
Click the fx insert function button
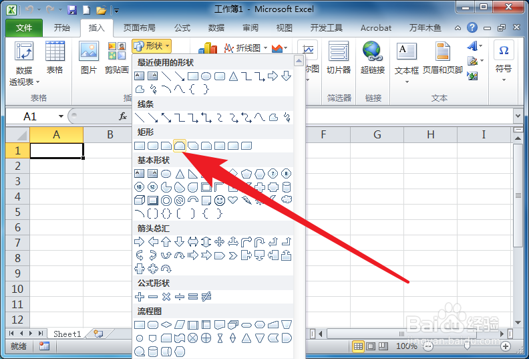pos(123,116)
